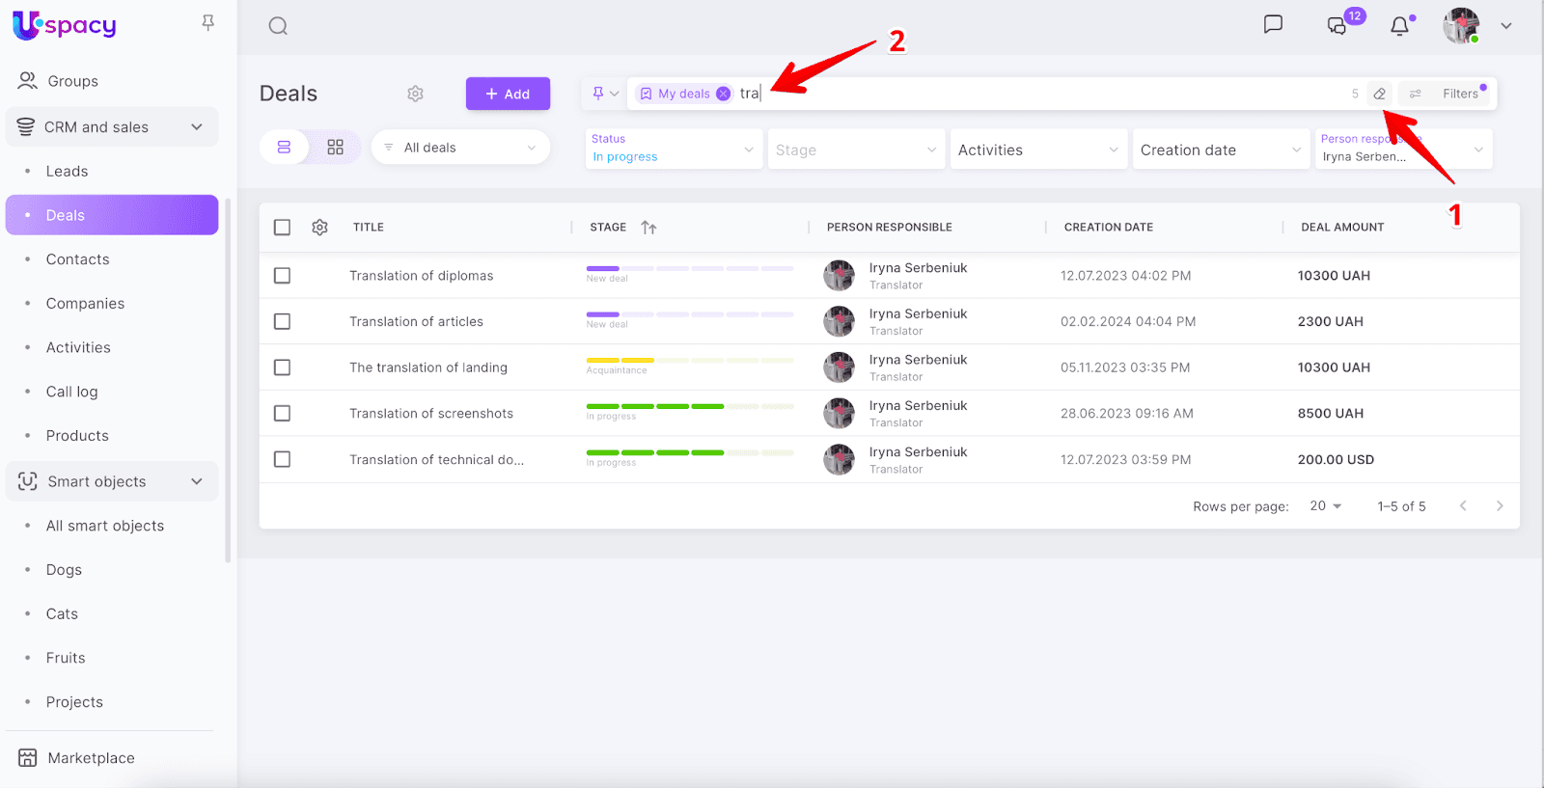Image resolution: width=1544 pixels, height=788 pixels.
Task: Pin the sidebar using the pin icon
Action: 207,22
